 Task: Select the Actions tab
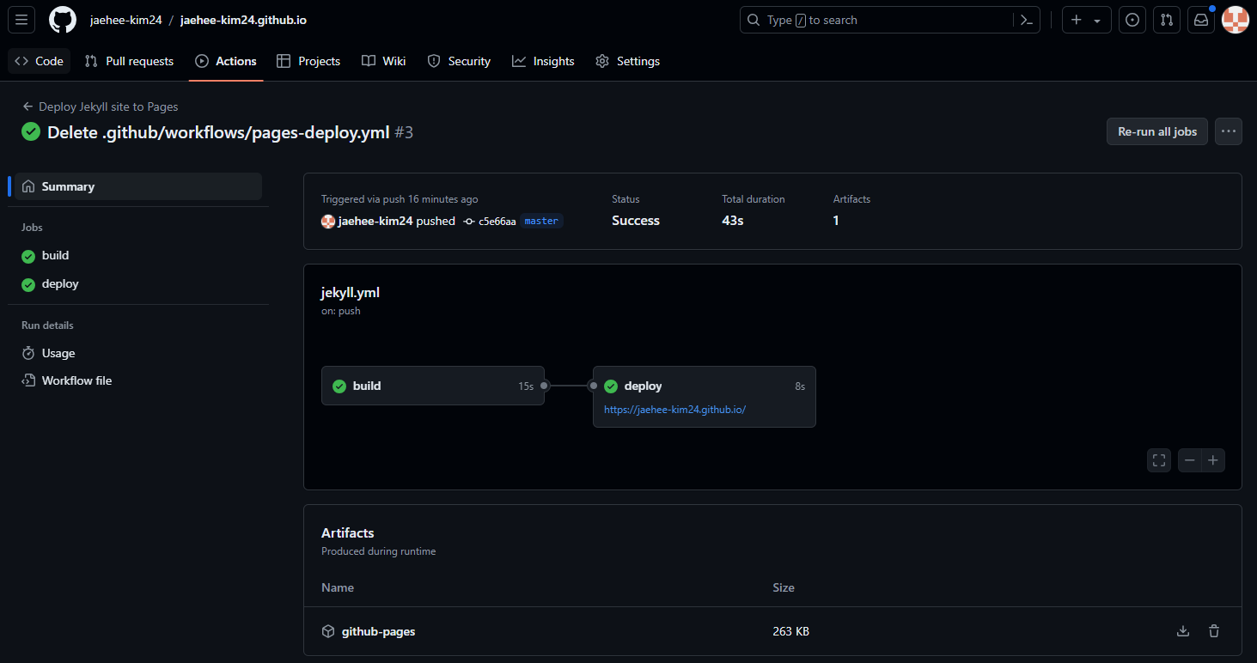click(x=226, y=61)
